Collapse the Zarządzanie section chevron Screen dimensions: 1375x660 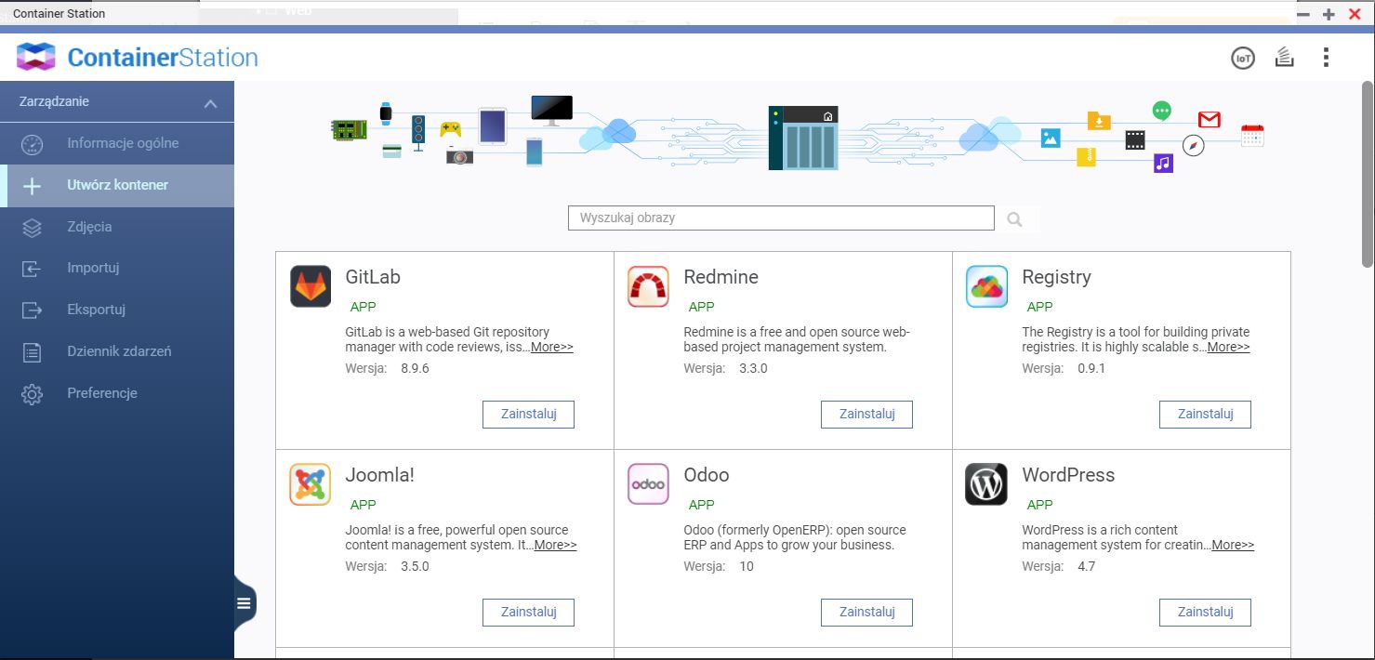pyautogui.click(x=211, y=103)
